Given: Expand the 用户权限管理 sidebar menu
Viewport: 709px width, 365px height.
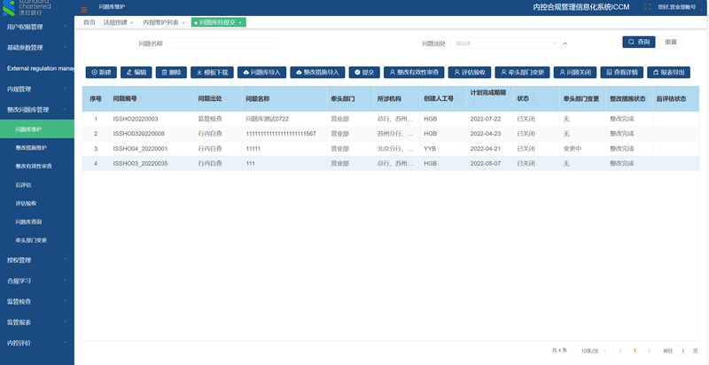Looking at the screenshot, I should pyautogui.click(x=35, y=27).
